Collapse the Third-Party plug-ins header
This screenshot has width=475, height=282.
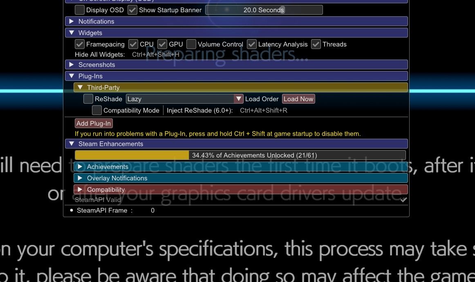pyautogui.click(x=240, y=87)
